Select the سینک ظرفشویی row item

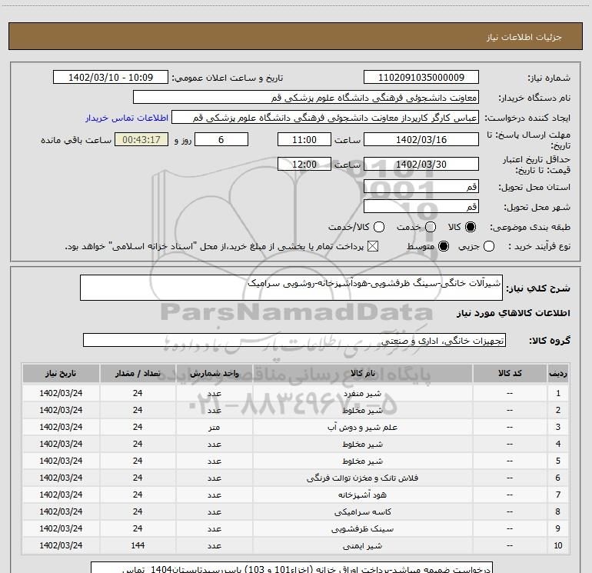tap(362, 529)
